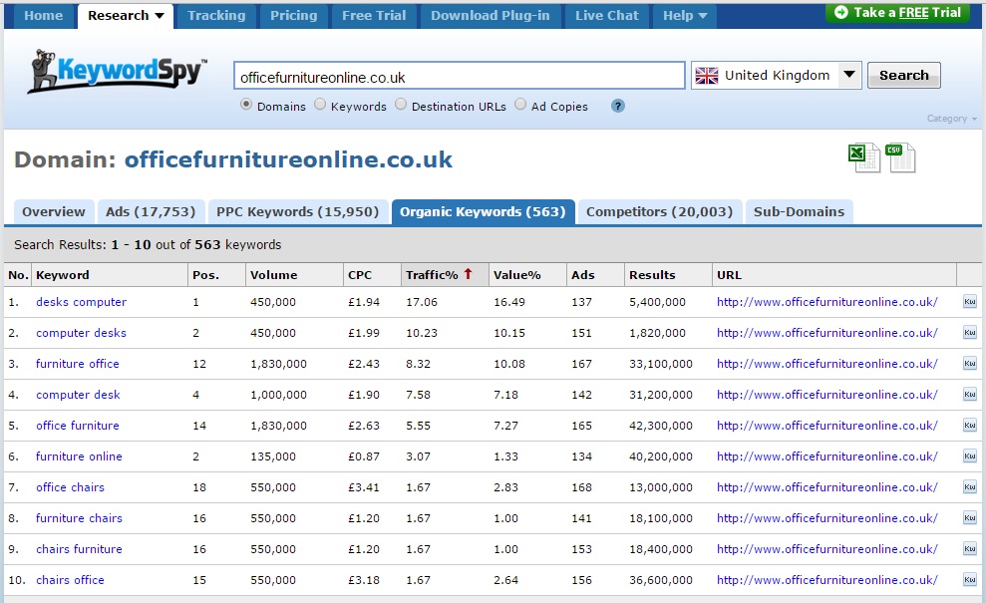Export results as CSV file icon
Image resolution: width=986 pixels, height=603 pixels.
point(900,157)
